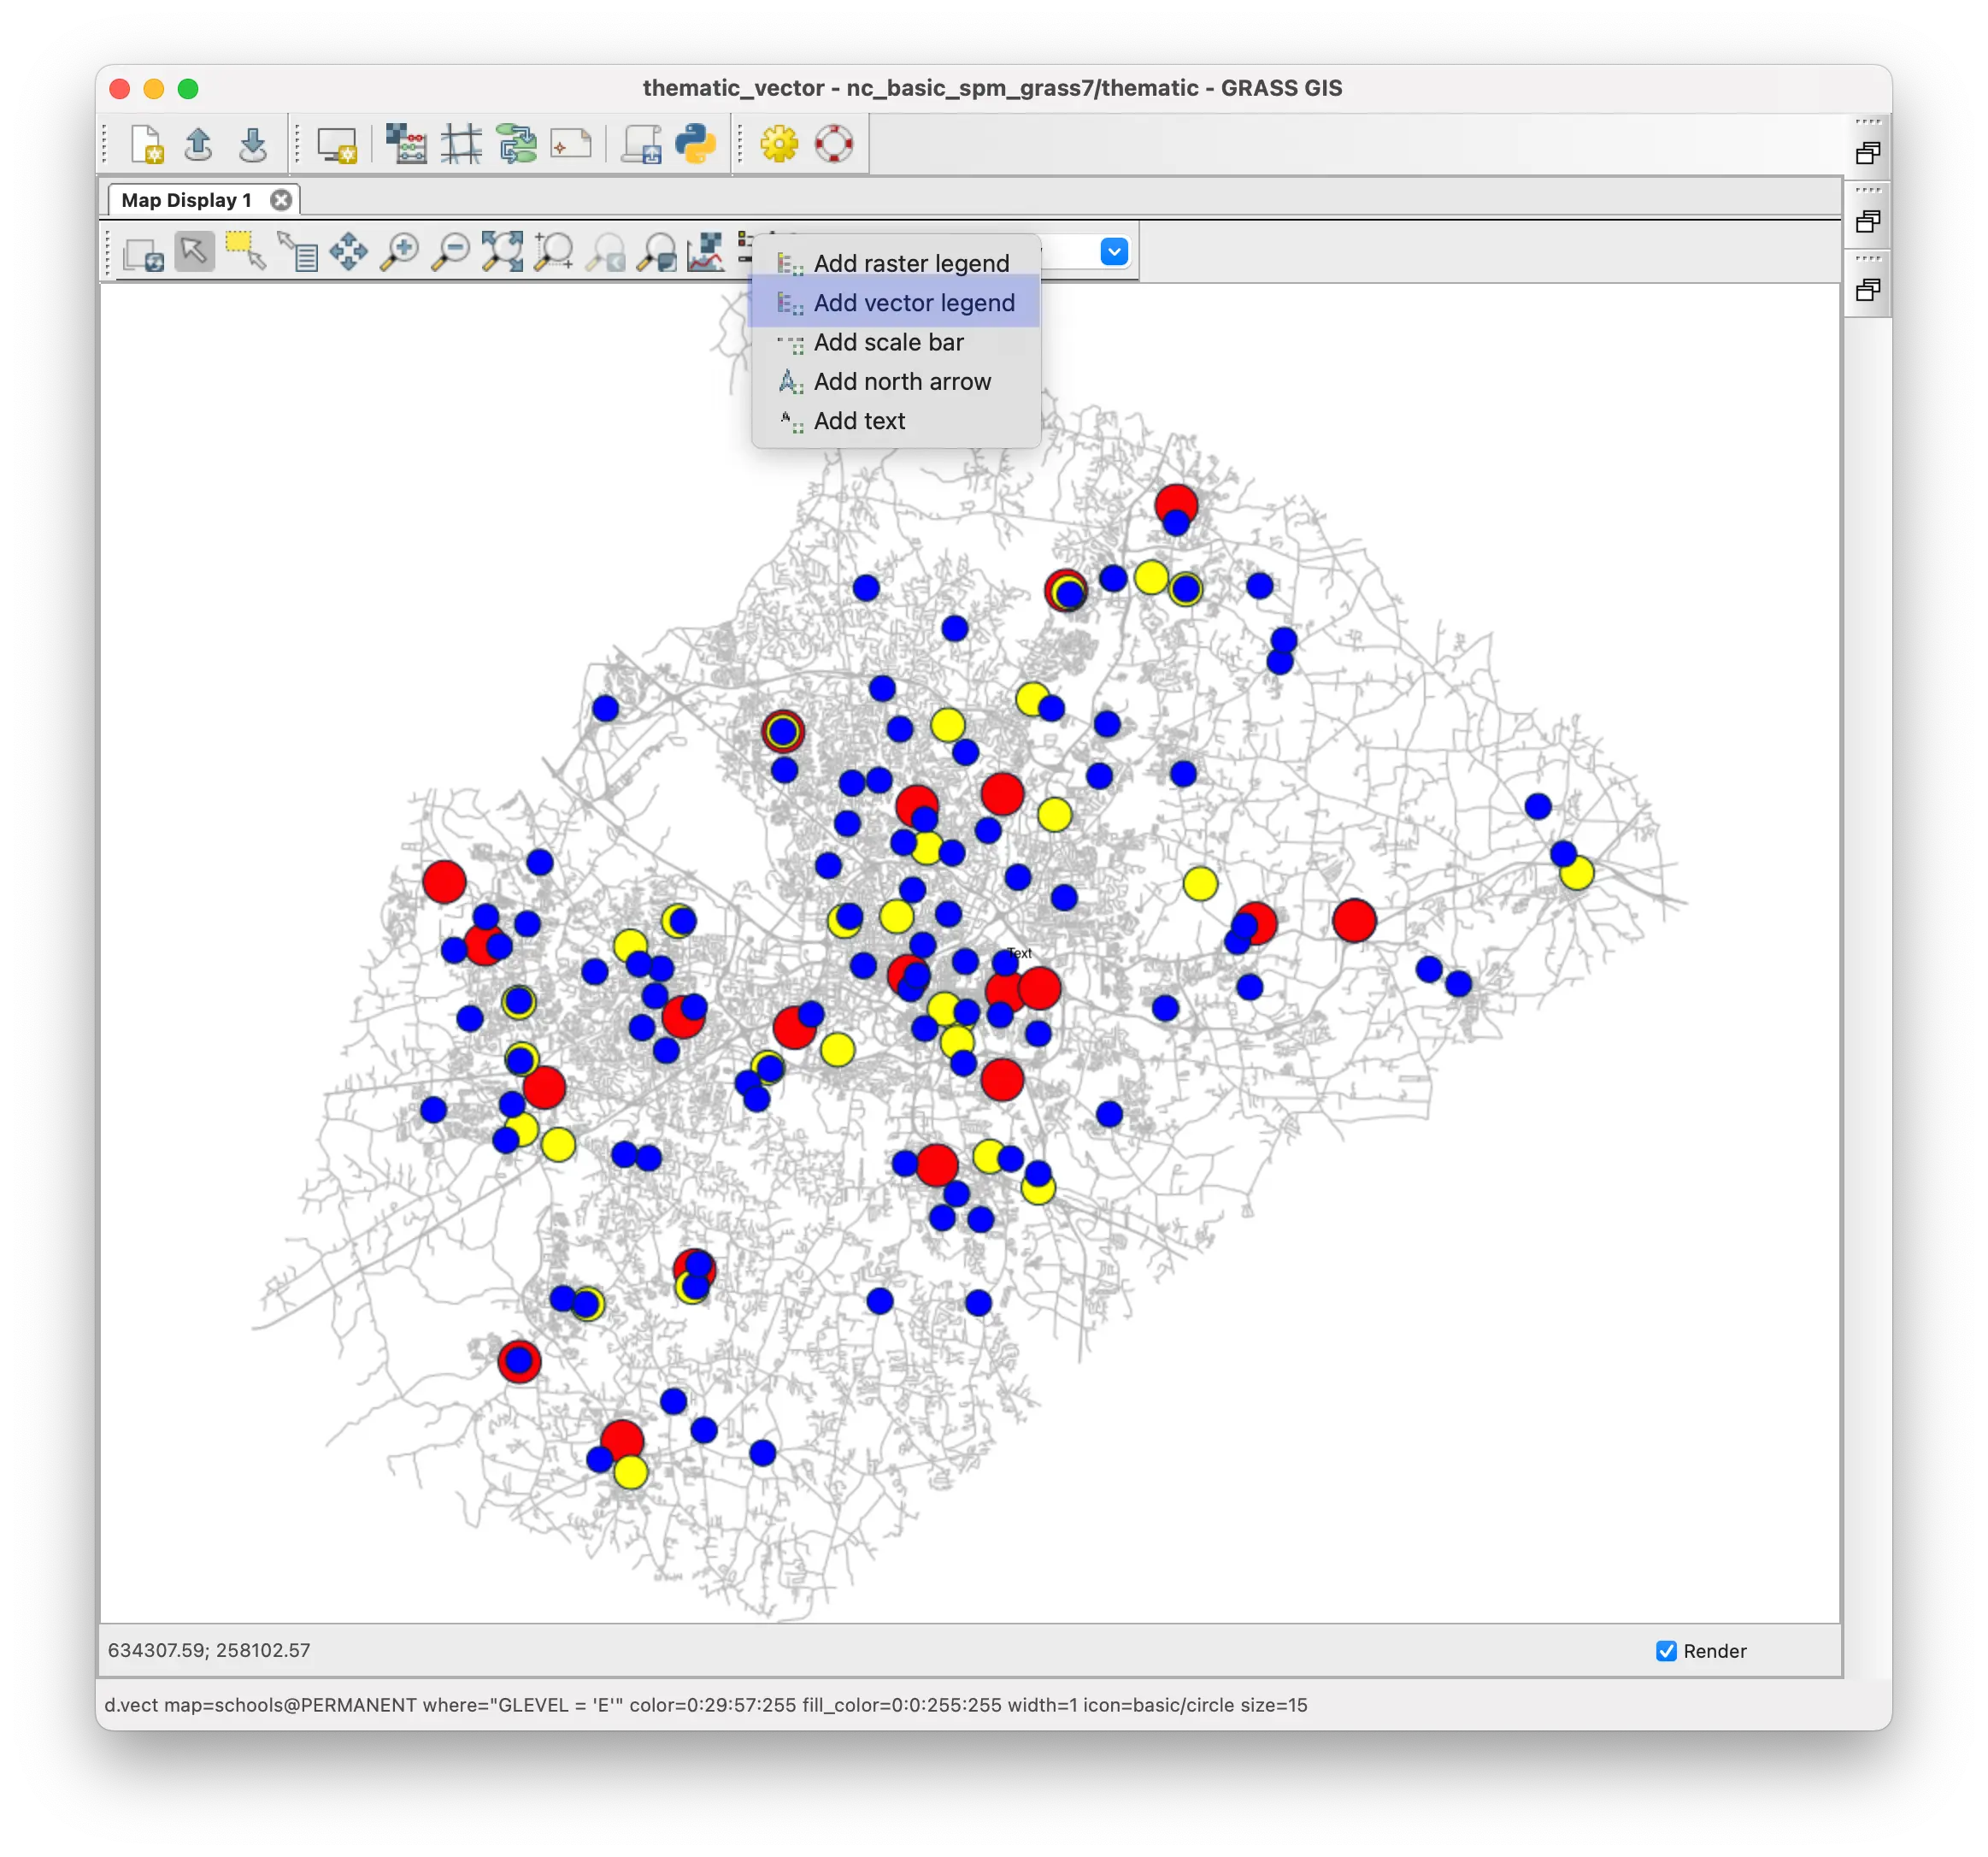The image size is (1988, 1857).
Task: Toggle the Render checkbox
Action: tap(1665, 1651)
